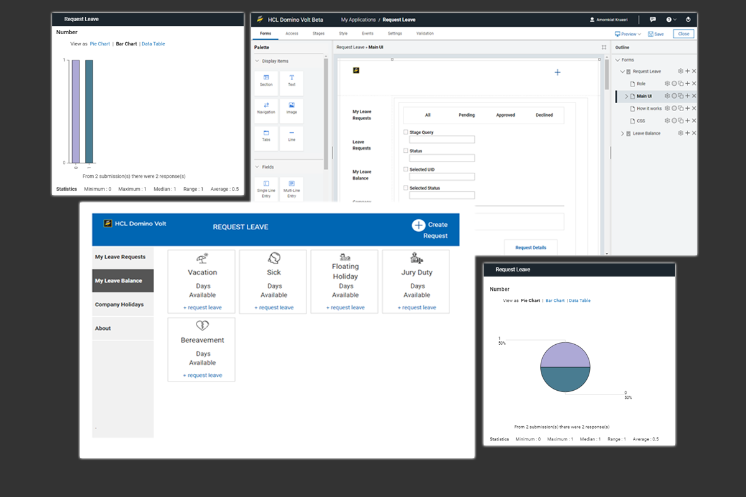Switch to the Stages tab
This screenshot has height=497, width=746.
(318, 34)
